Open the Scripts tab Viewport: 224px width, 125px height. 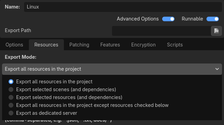pos(175,45)
